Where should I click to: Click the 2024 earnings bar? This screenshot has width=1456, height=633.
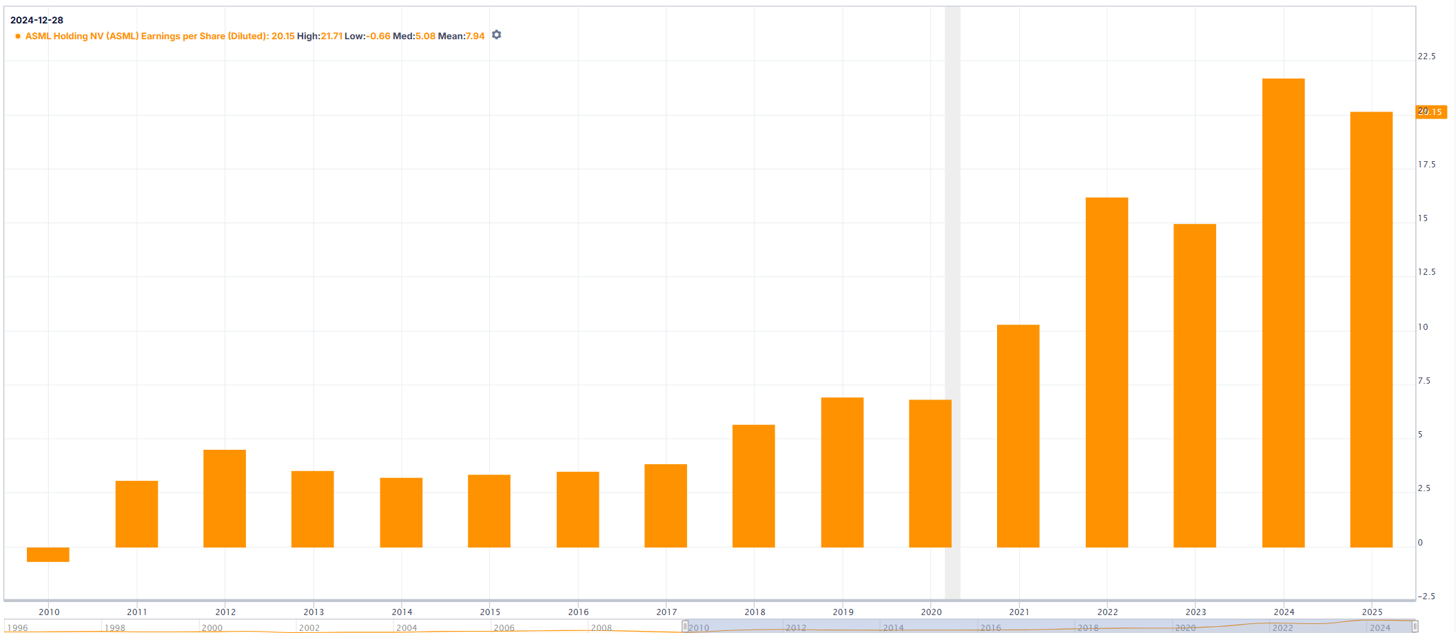click(1283, 313)
